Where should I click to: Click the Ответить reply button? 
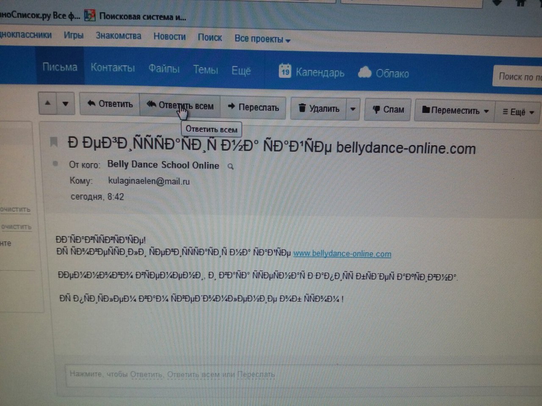click(x=110, y=104)
